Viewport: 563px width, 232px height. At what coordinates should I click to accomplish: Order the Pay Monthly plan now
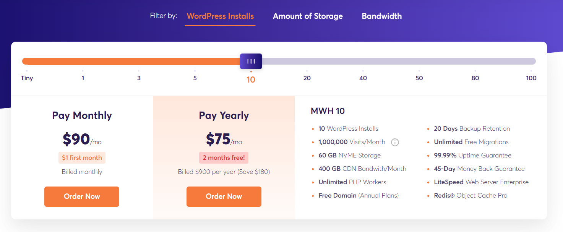82,196
